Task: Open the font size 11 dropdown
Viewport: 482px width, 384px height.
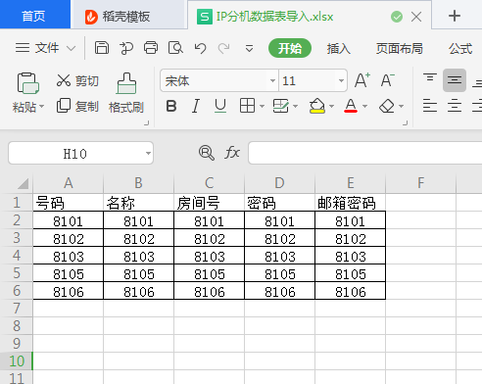Action: click(341, 80)
